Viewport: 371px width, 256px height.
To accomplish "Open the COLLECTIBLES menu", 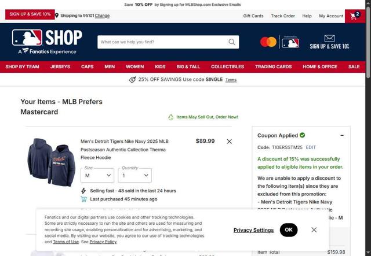I will 227,67.
